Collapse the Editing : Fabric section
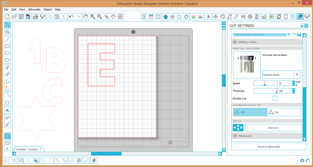 [x=235, y=42]
